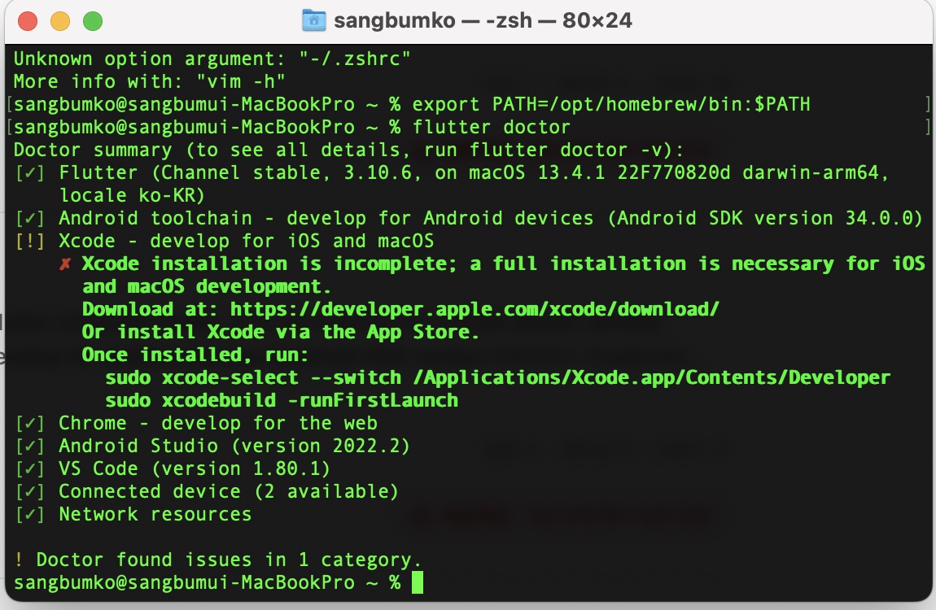Viewport: 936px width, 610px height.
Task: Click 'Flutter (Channel stable, 3.10.6' text
Action: click(x=236, y=173)
